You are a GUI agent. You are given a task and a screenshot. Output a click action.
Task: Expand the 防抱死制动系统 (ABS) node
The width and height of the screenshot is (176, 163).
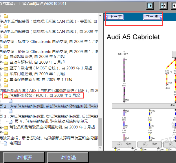tap(1, 85)
